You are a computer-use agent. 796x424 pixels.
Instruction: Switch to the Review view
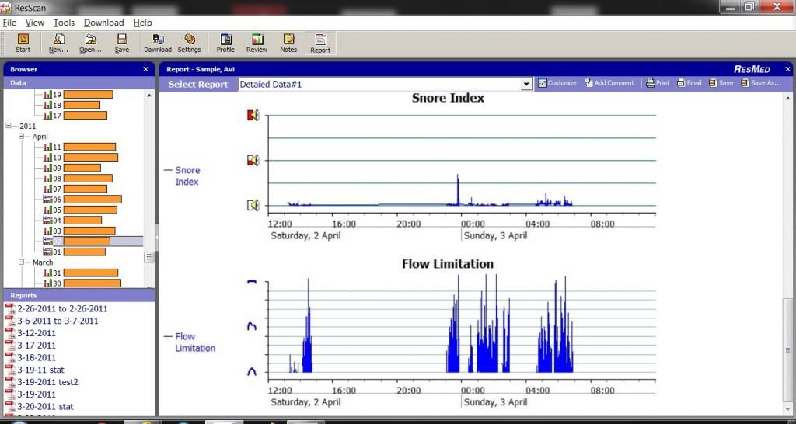click(x=257, y=43)
